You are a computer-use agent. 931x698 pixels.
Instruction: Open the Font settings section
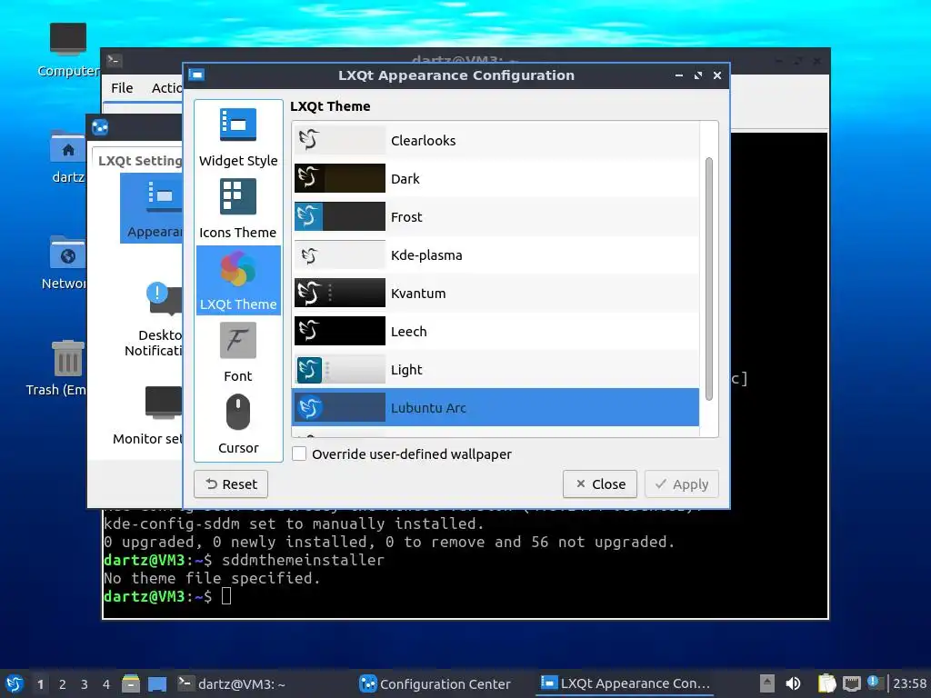point(238,352)
